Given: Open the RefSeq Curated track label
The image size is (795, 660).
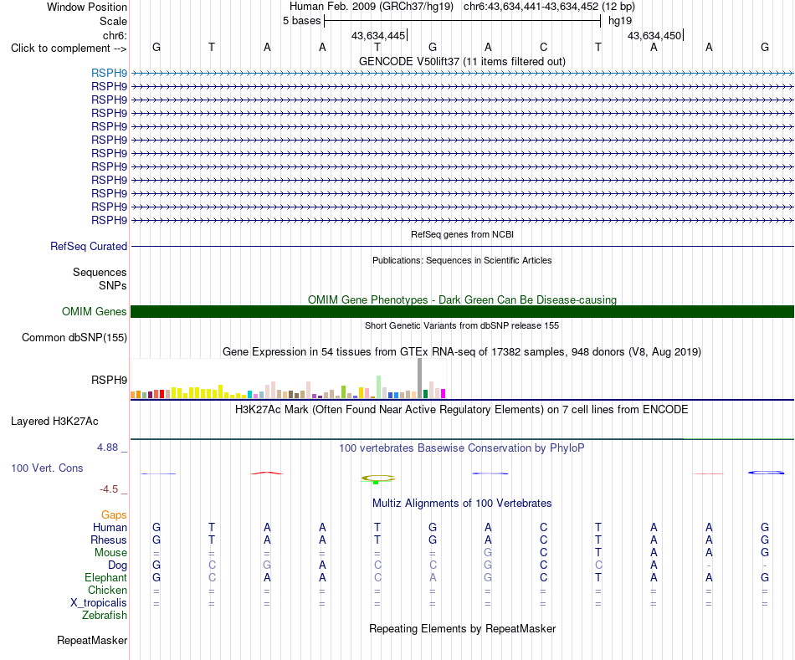Looking at the screenshot, I should [x=89, y=247].
